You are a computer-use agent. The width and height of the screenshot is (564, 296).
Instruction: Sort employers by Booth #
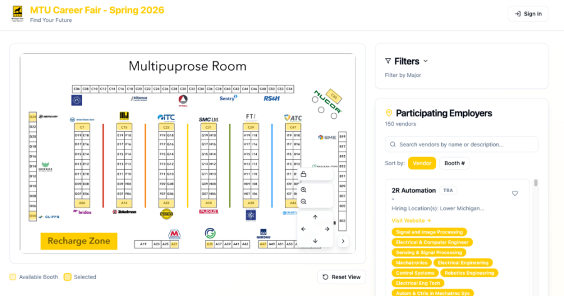point(454,163)
